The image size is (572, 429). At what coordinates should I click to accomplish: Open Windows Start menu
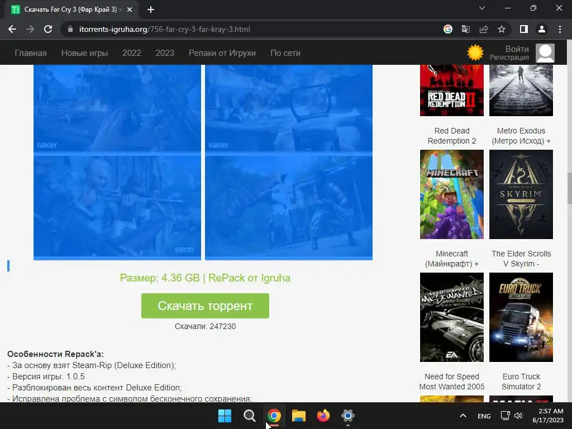coord(225,416)
